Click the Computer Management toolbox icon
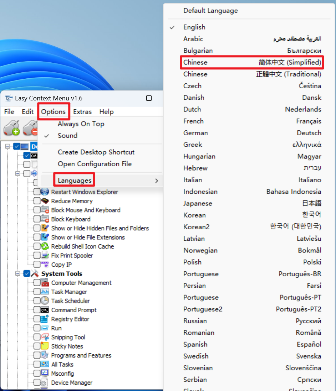This screenshot has width=336, height=391. (45, 282)
